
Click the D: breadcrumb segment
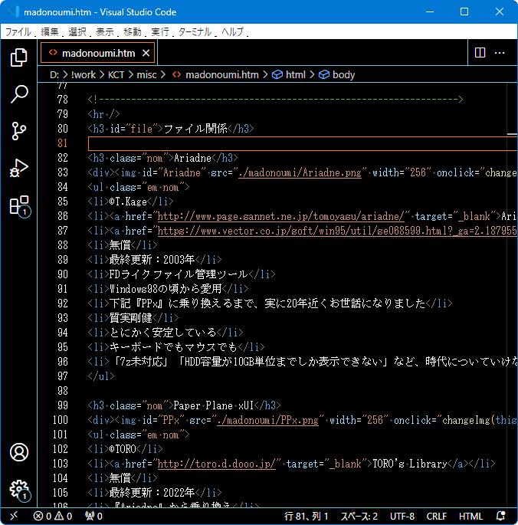click(x=54, y=74)
